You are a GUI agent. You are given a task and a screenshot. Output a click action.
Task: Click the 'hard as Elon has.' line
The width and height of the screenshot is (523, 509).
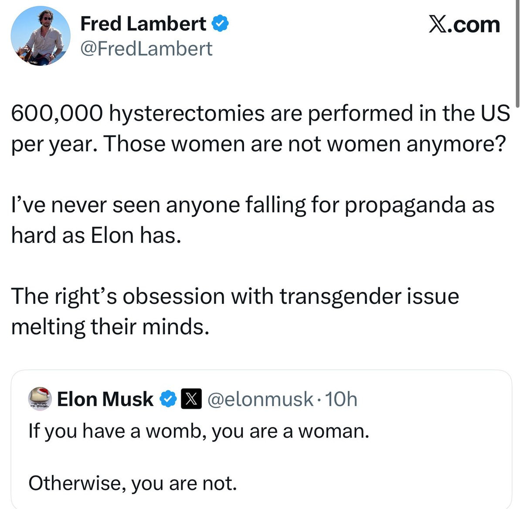(96, 235)
